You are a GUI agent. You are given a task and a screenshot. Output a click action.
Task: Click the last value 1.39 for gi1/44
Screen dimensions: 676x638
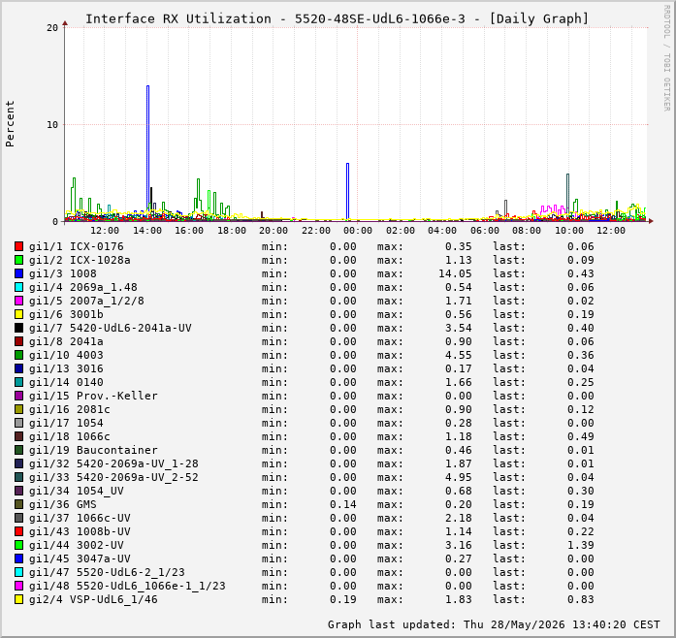[581, 545]
